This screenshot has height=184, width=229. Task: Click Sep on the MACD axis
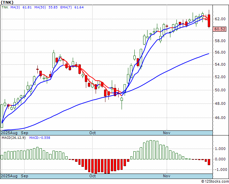pos(24,176)
